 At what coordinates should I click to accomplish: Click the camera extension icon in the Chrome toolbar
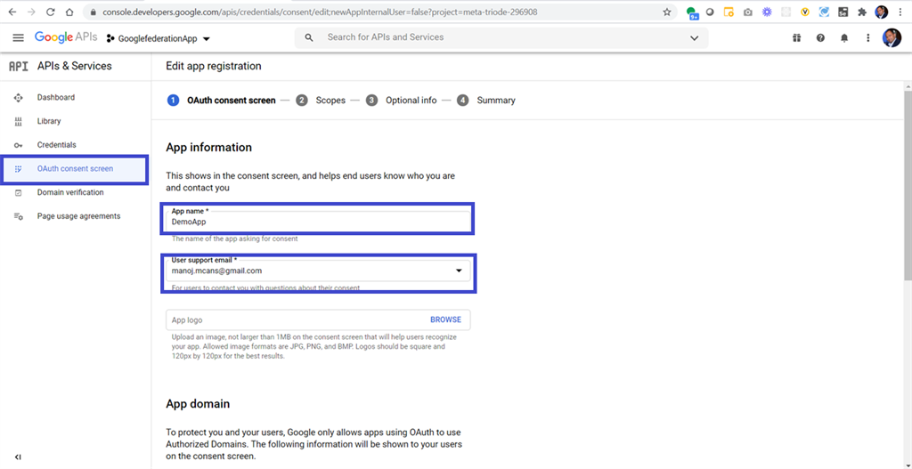tap(748, 12)
